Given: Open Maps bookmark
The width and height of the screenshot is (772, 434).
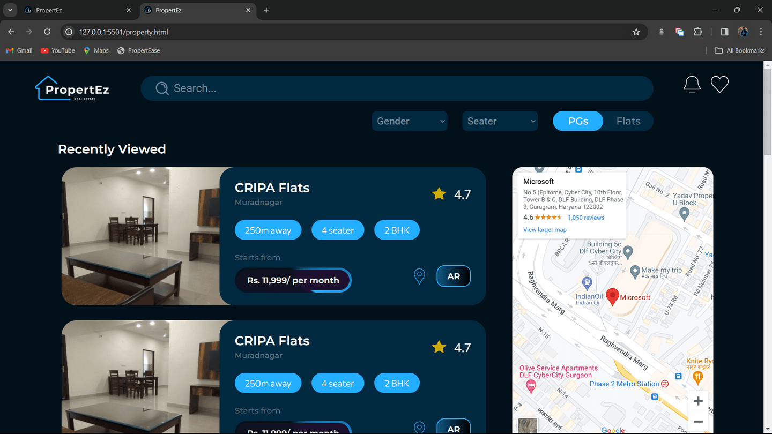Looking at the screenshot, I should [x=96, y=50].
